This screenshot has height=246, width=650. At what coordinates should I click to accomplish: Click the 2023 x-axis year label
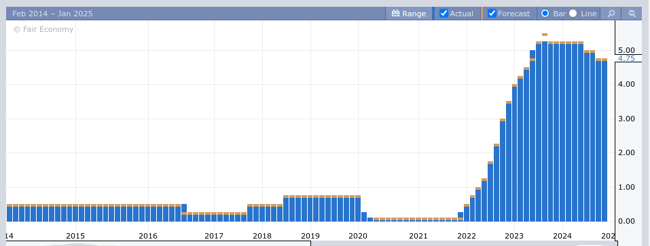514,236
